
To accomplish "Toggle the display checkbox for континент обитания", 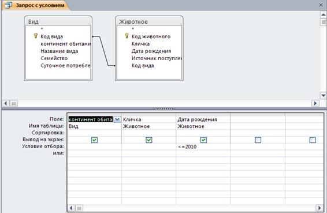I will pyautogui.click(x=95, y=140).
